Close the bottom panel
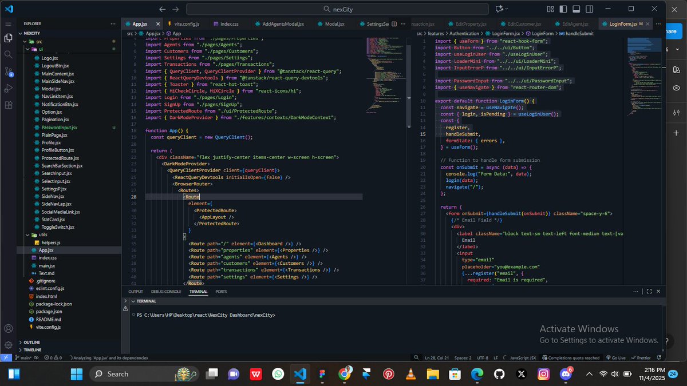 (x=660, y=292)
